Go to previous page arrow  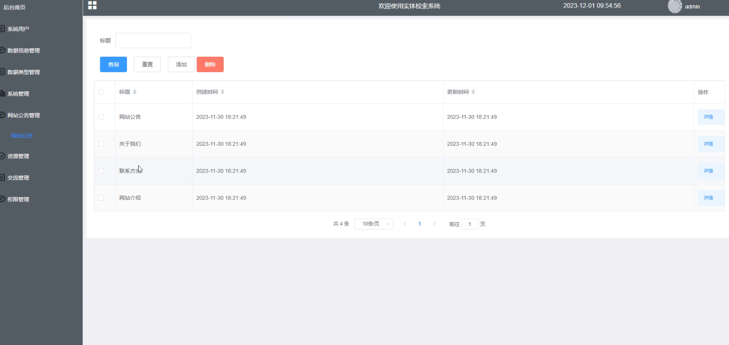point(405,224)
